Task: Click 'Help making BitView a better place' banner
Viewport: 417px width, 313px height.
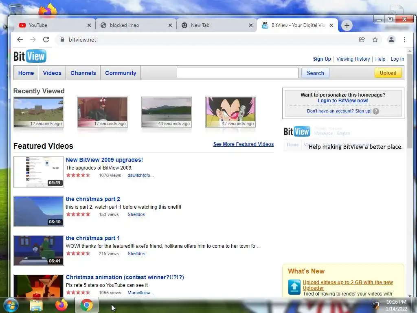Action: pos(344,139)
